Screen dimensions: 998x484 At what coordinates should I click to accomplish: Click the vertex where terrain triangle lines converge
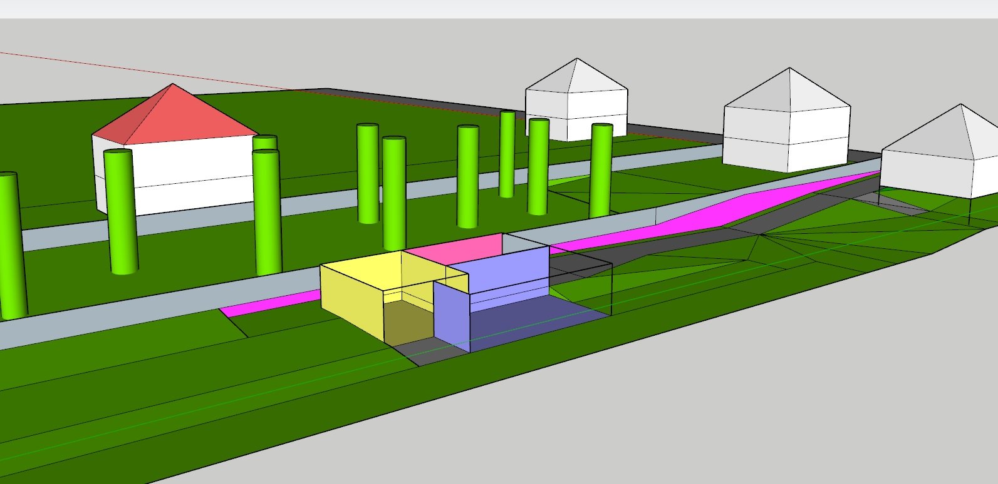coord(760,235)
